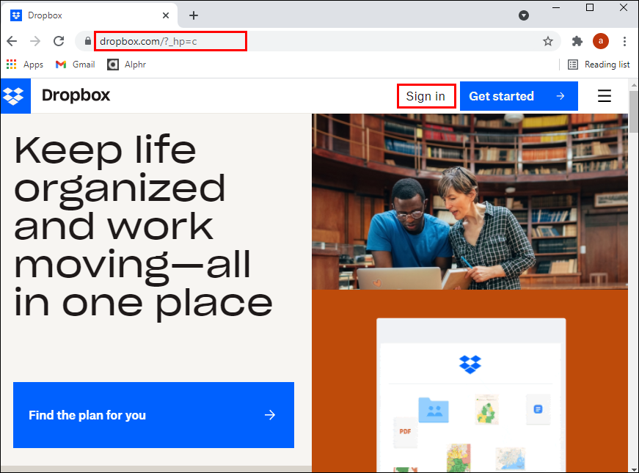Reload the Dropbox page
The image size is (639, 473).
tap(59, 41)
